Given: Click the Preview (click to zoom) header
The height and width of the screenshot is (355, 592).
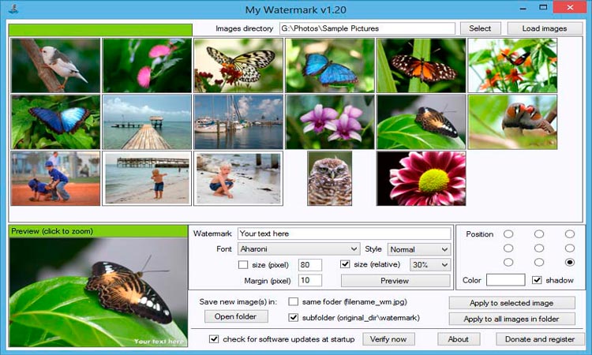Looking at the screenshot, I should coord(98,231).
